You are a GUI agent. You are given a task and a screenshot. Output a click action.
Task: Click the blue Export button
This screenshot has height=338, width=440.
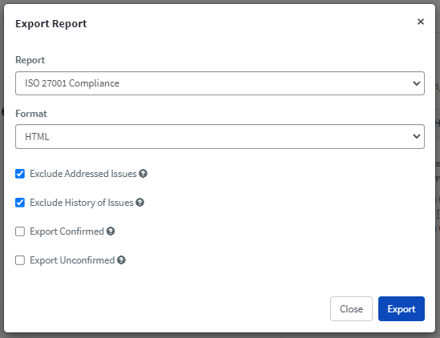pyautogui.click(x=402, y=308)
